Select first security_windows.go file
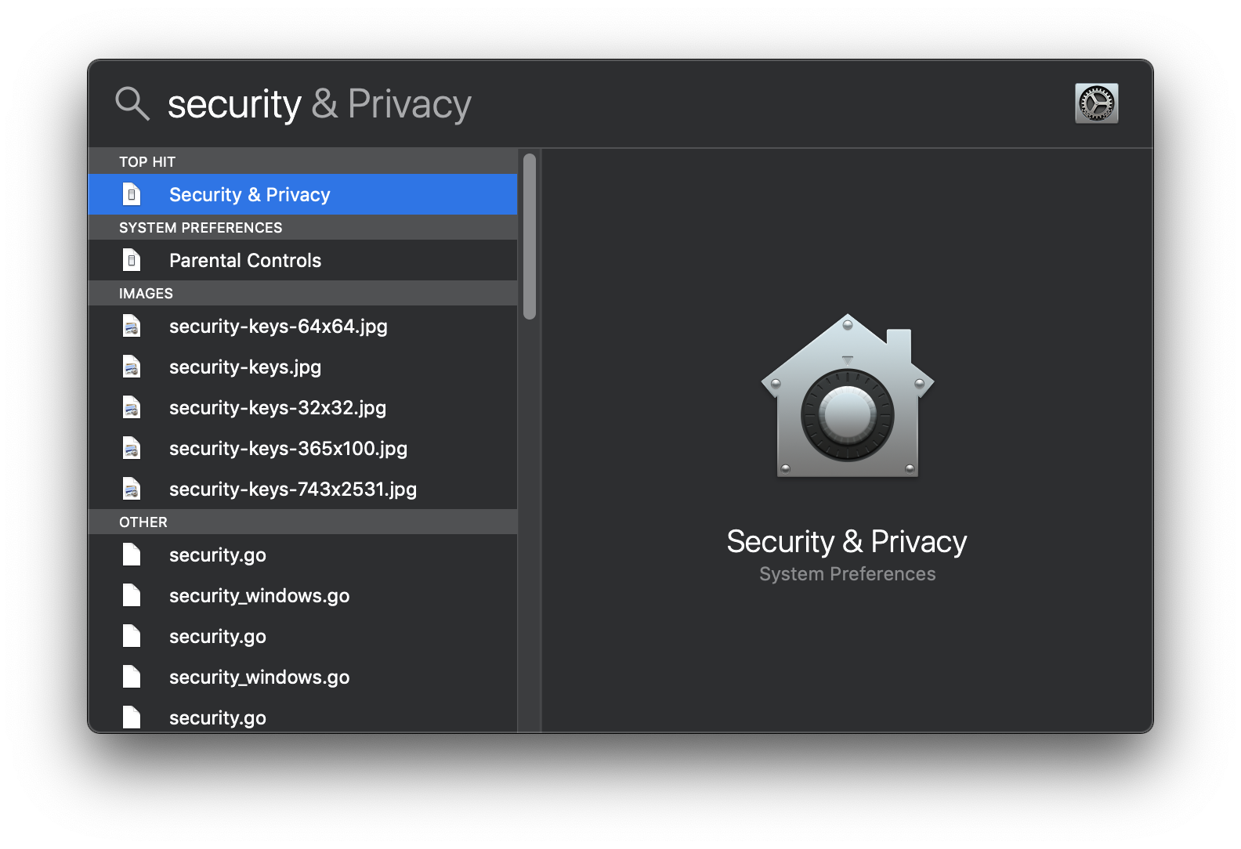1241x849 pixels. click(302, 595)
